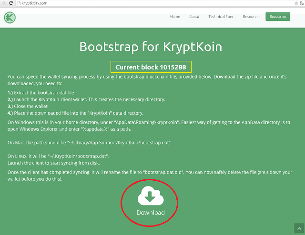
Task: Click 'Launch the client to start syncing' line
Action: pos(54,163)
